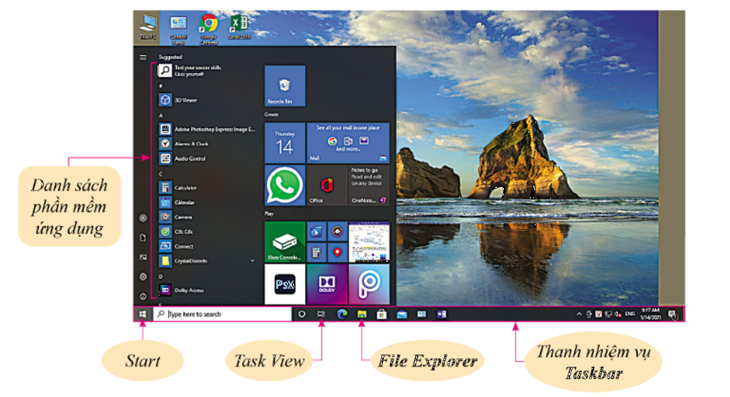Show hidden system tray icons

(x=578, y=315)
